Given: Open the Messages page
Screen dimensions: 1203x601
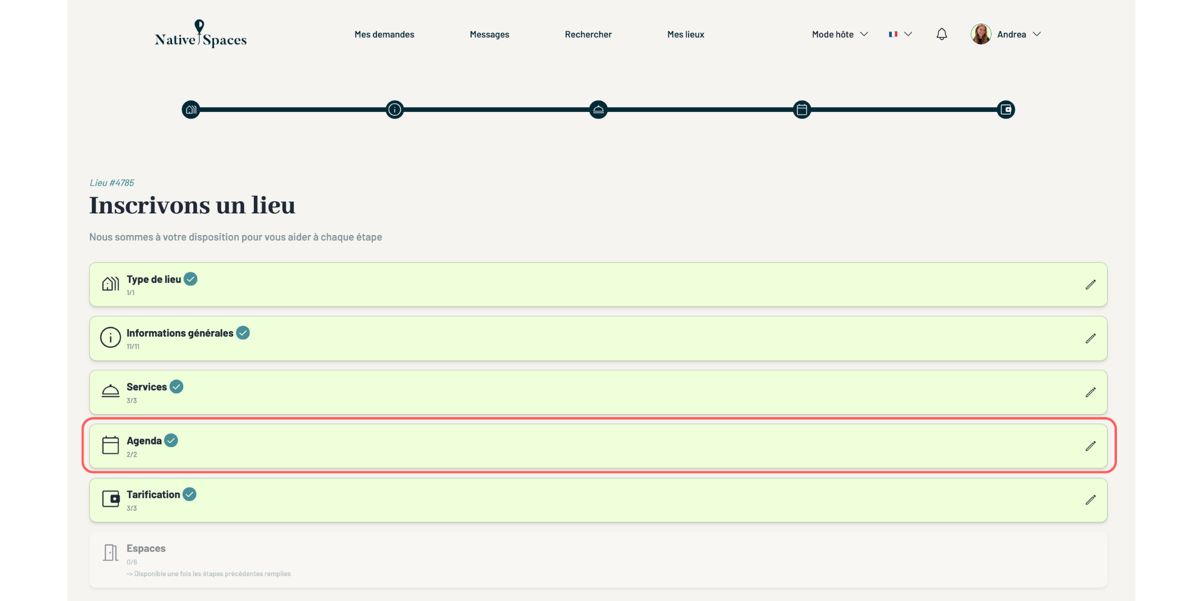Looking at the screenshot, I should [489, 34].
